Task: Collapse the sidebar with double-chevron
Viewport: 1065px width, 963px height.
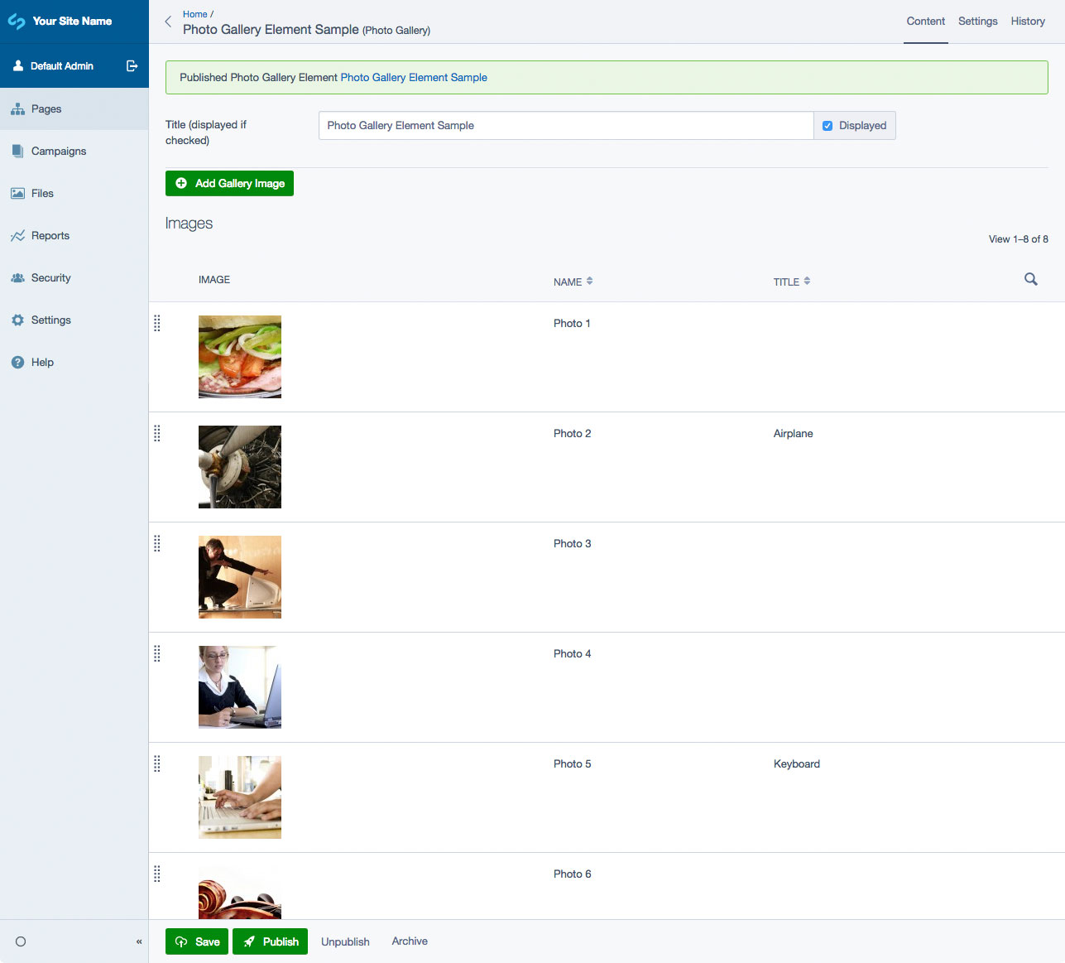Action: click(x=139, y=941)
